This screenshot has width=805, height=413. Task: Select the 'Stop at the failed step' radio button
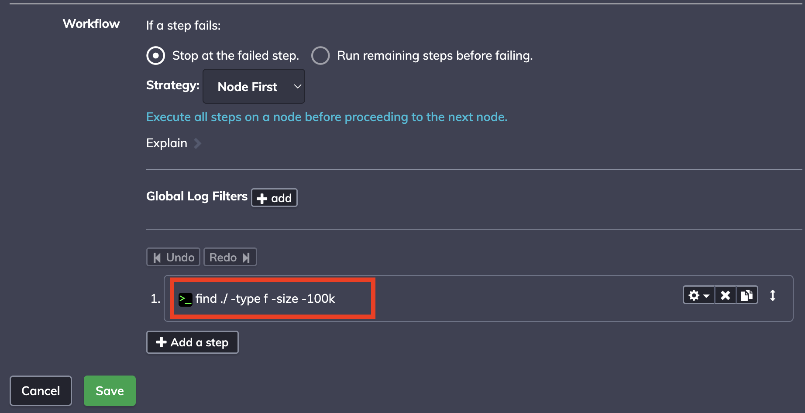coord(155,56)
